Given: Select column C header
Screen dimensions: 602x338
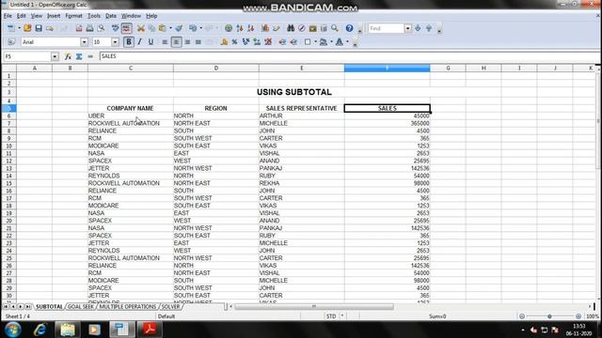Looking at the screenshot, I should (x=131, y=69).
